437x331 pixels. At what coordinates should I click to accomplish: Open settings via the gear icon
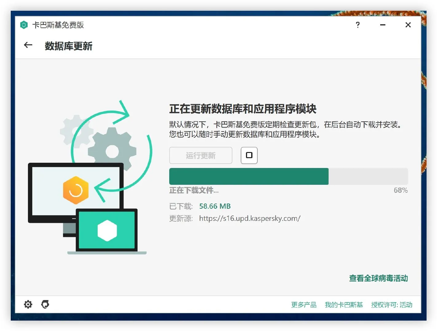click(28, 304)
